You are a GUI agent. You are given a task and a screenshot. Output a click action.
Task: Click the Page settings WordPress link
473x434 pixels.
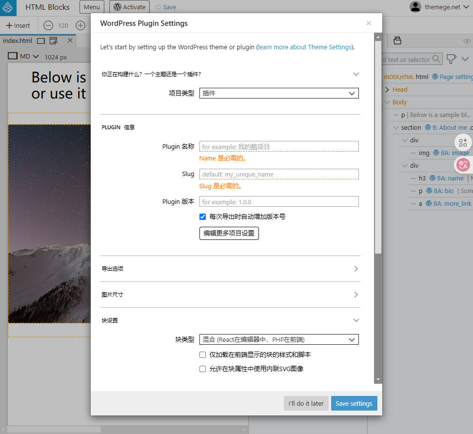(453, 77)
